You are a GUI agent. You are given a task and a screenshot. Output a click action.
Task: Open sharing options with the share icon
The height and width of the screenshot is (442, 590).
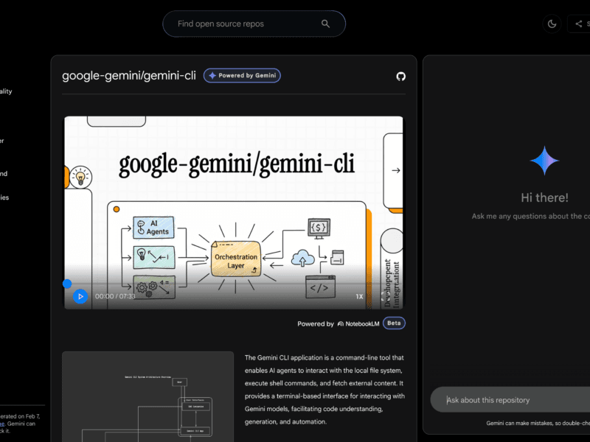[577, 23]
